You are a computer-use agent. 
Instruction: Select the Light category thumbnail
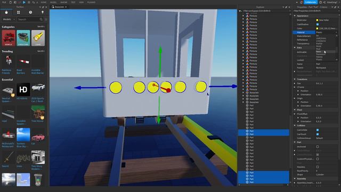pos(38,38)
